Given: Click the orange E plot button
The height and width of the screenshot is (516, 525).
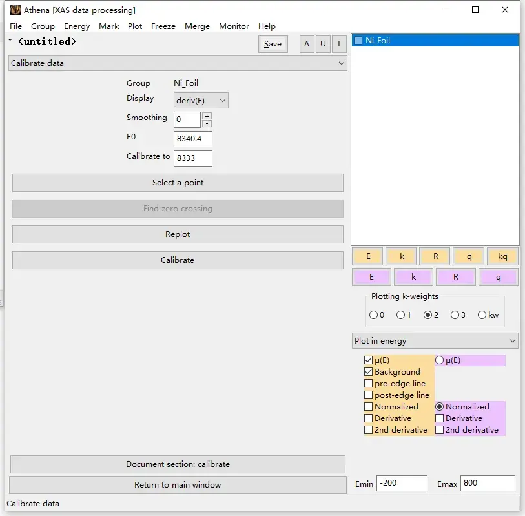Looking at the screenshot, I should [367, 256].
